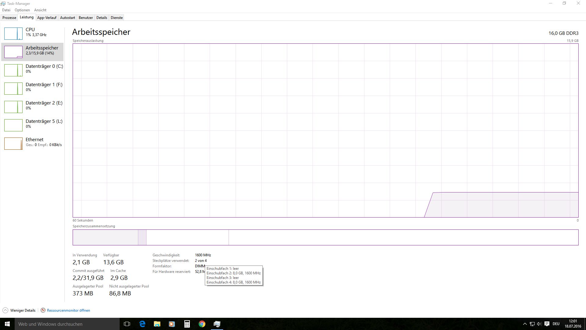The width and height of the screenshot is (586, 330).
Task: Launch Google Chrome from taskbar
Action: click(x=202, y=324)
